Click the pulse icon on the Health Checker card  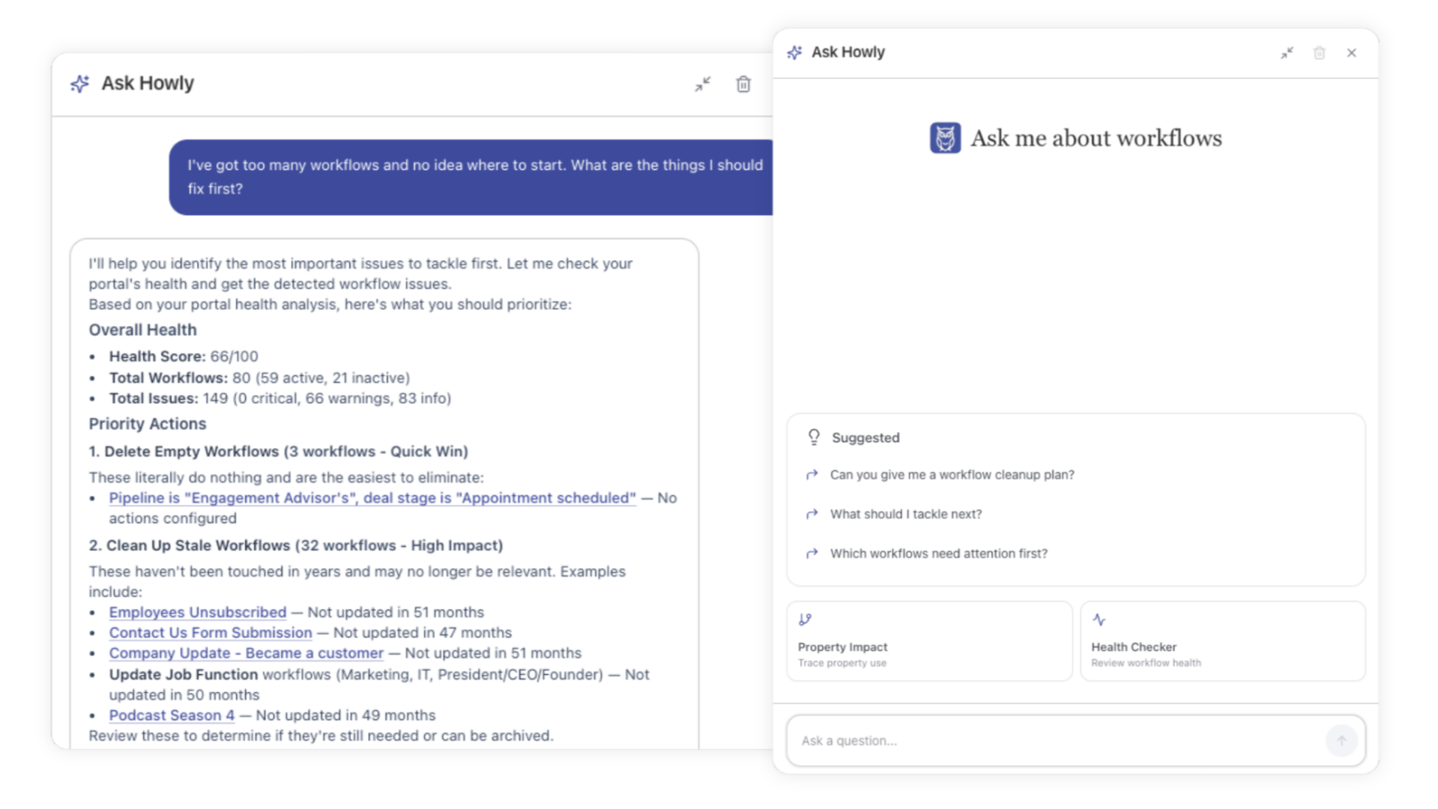click(1099, 619)
